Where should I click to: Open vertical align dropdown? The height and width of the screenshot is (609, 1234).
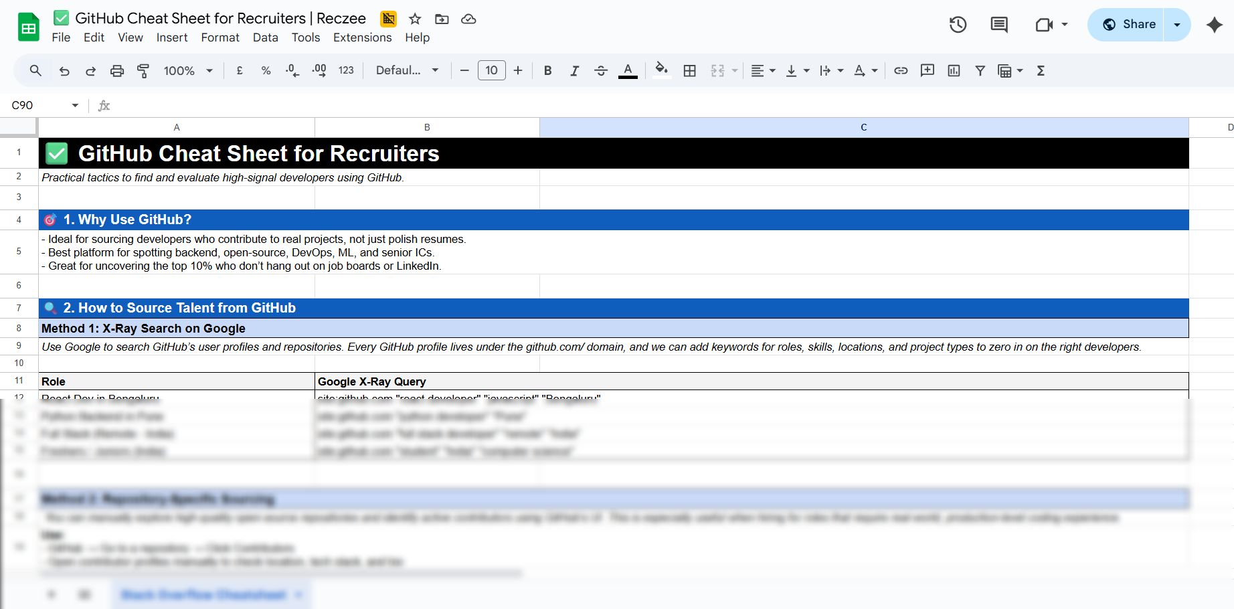pyautogui.click(x=797, y=70)
